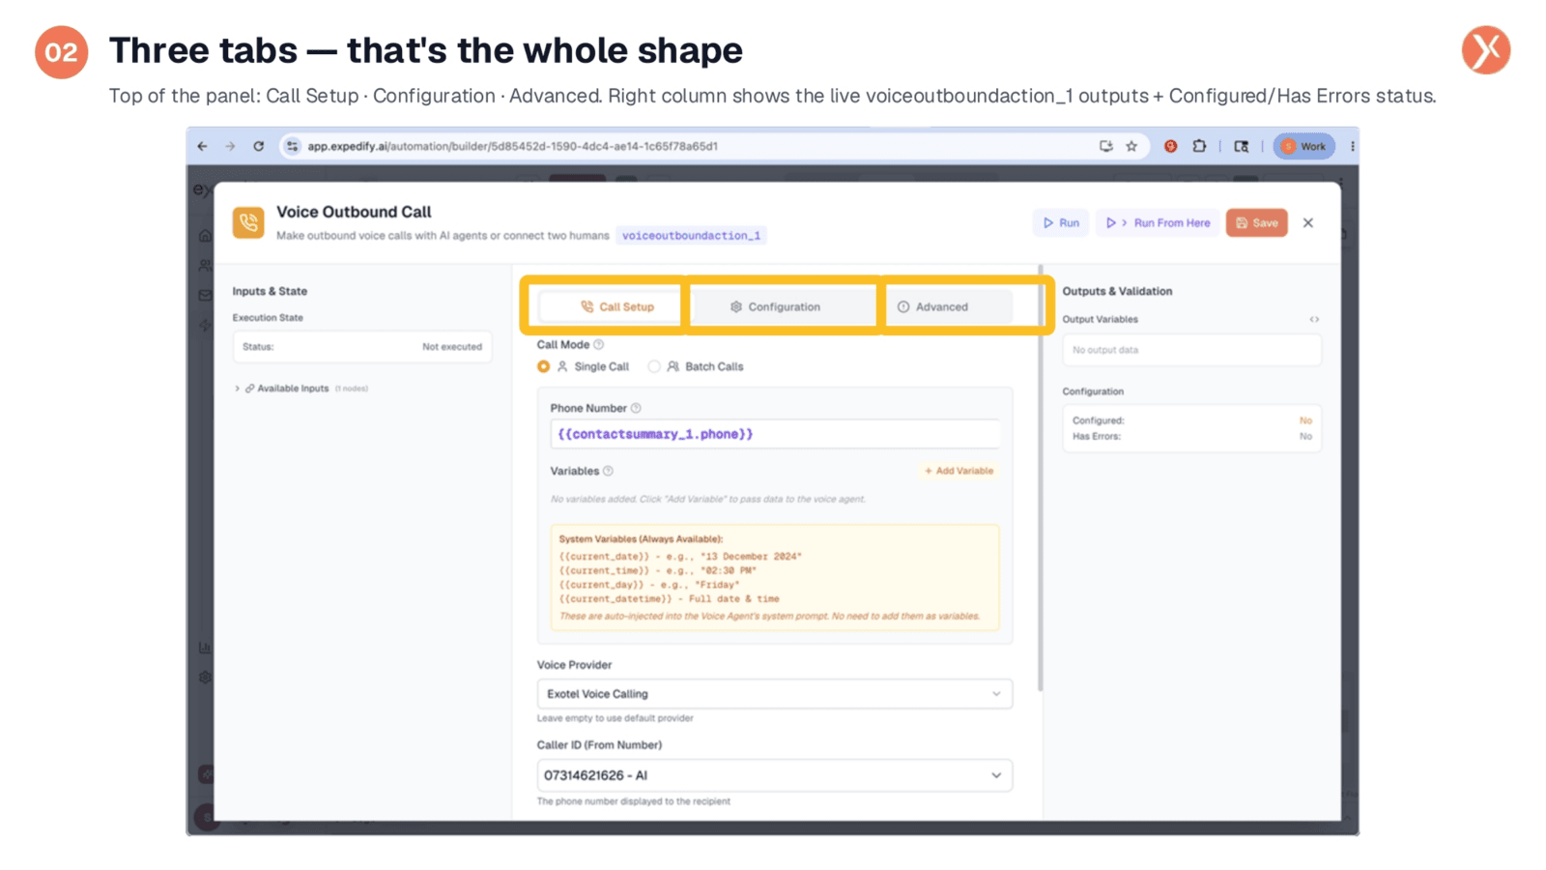
Task: Click Run From Here
Action: coord(1158,222)
